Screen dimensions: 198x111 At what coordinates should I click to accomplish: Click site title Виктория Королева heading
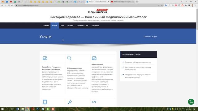click(98, 17)
